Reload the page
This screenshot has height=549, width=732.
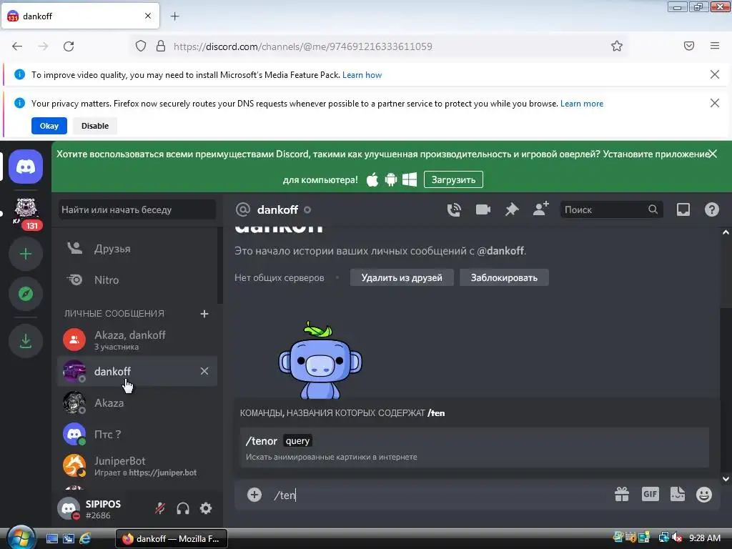tap(69, 46)
